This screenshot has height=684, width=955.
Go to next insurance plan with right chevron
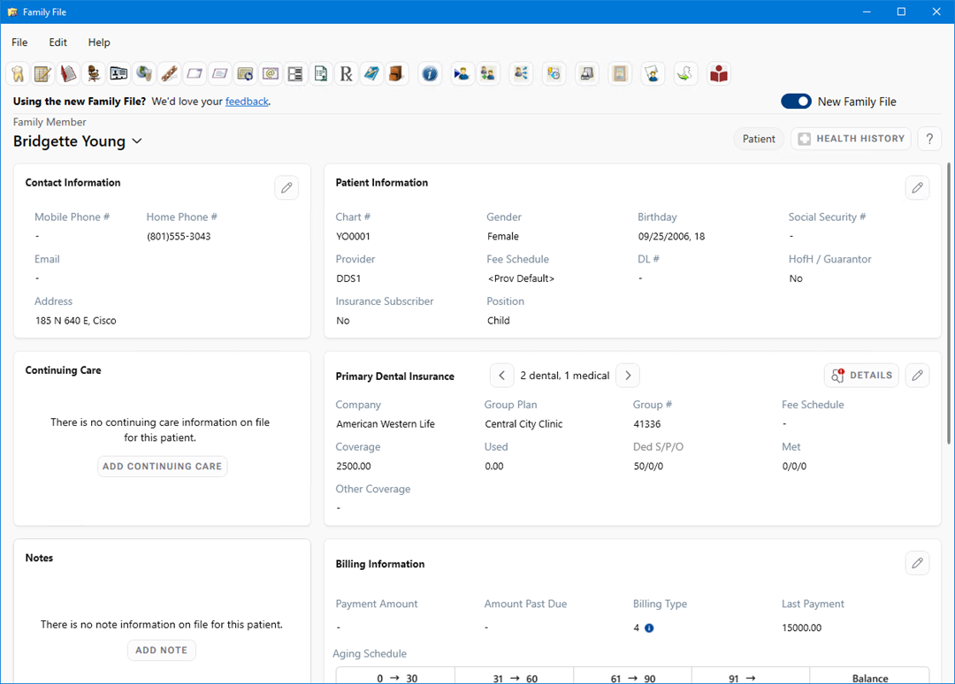pyautogui.click(x=628, y=376)
